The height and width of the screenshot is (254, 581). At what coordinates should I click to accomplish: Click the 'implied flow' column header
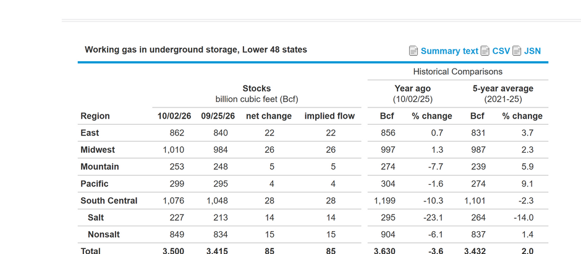[329, 116]
